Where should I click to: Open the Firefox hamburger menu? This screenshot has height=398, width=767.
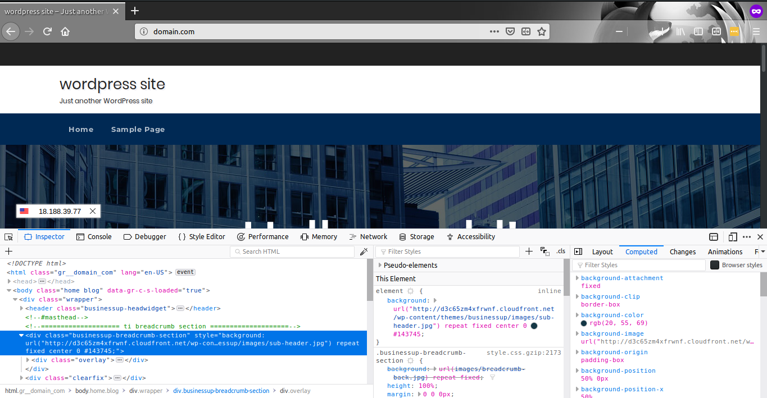tap(756, 31)
